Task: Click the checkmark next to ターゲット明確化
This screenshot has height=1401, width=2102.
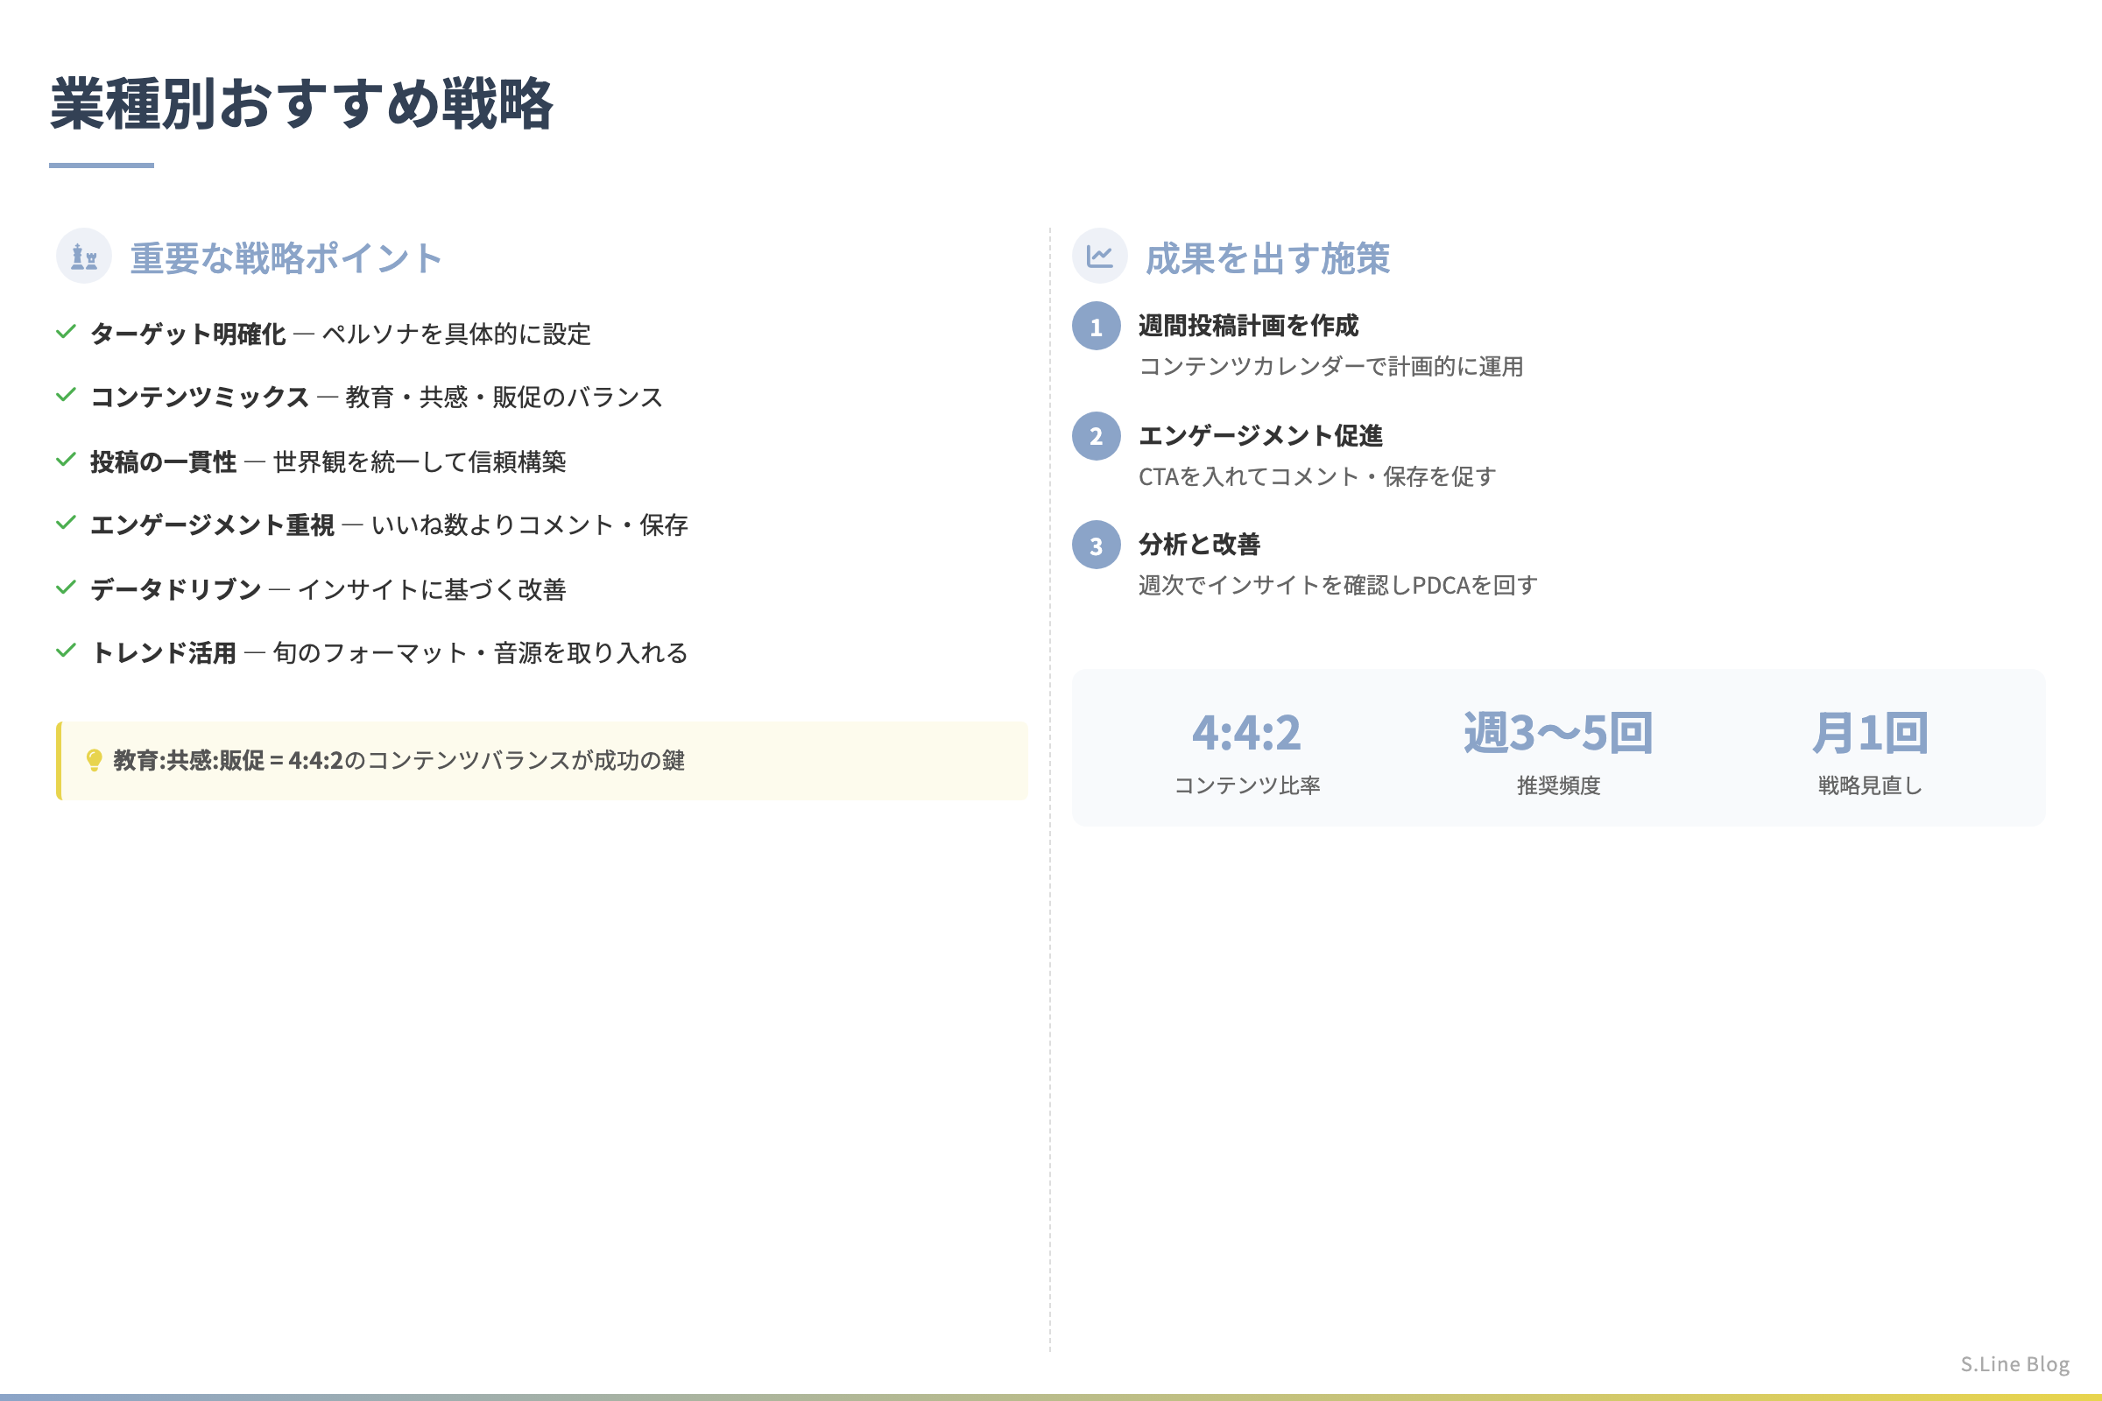Action: (67, 332)
